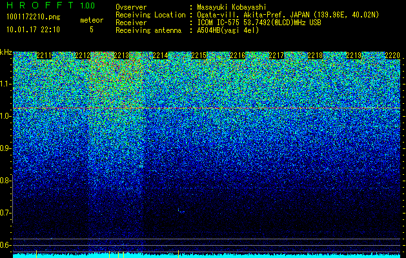Click the 0.7 frequency axis label

click(5, 213)
